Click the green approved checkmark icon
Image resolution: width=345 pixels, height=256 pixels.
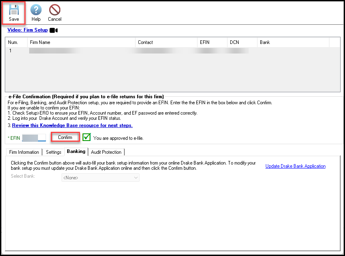click(86, 137)
